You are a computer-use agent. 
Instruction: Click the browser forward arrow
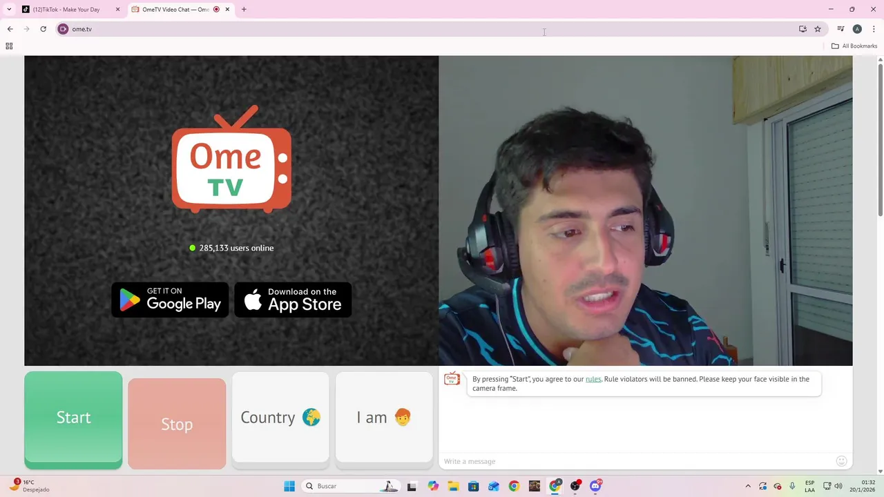tap(26, 29)
